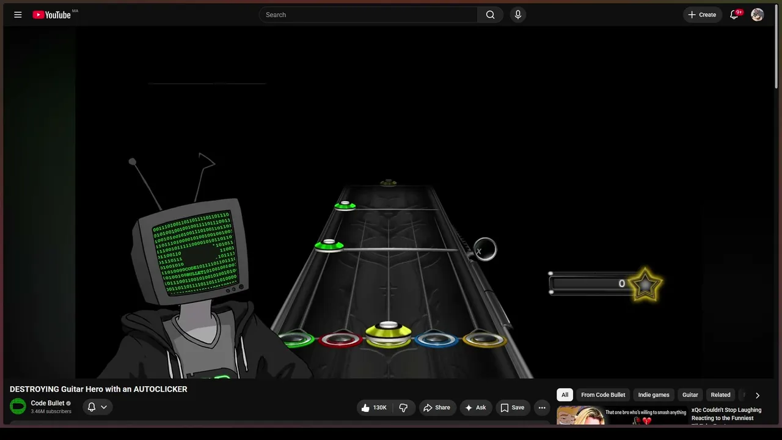Screen dimensions: 782x440
Task: Start voice search with the microphone
Action: [518, 15]
